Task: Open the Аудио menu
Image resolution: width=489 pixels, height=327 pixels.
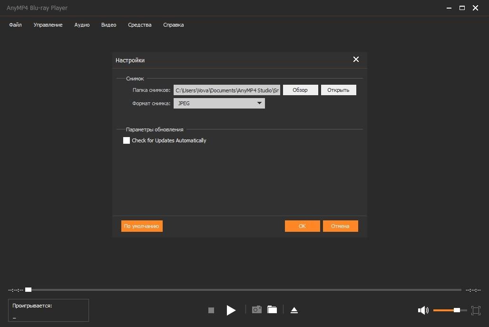Action: 82,25
